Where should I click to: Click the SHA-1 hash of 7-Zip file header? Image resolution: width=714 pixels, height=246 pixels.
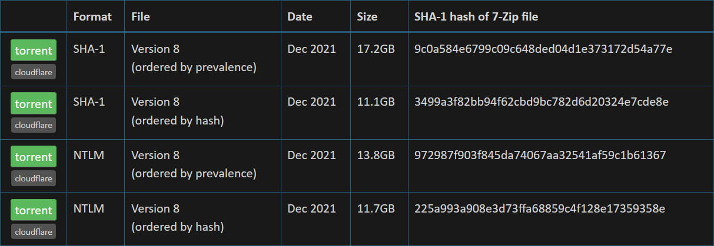[476, 16]
